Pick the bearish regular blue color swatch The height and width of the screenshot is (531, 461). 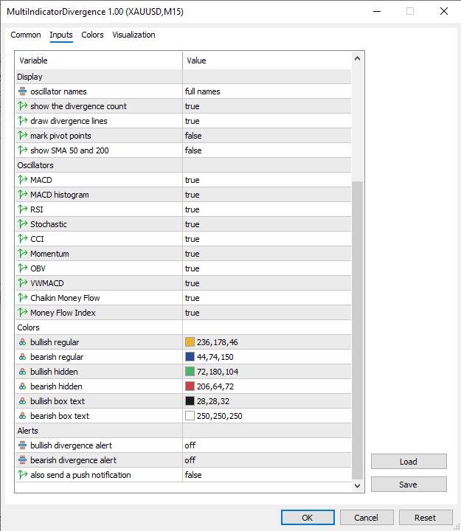click(x=190, y=357)
